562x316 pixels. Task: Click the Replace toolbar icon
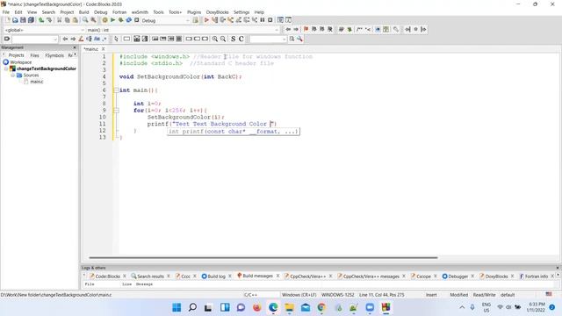pos(93,20)
